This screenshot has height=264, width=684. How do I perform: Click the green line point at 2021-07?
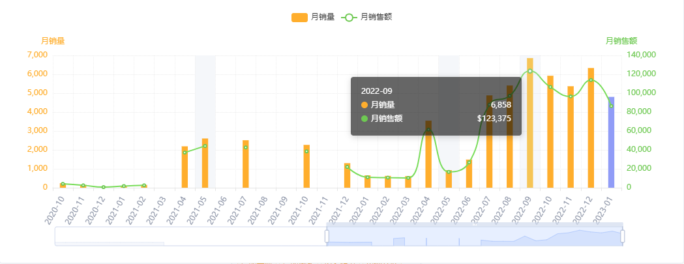[x=246, y=147]
